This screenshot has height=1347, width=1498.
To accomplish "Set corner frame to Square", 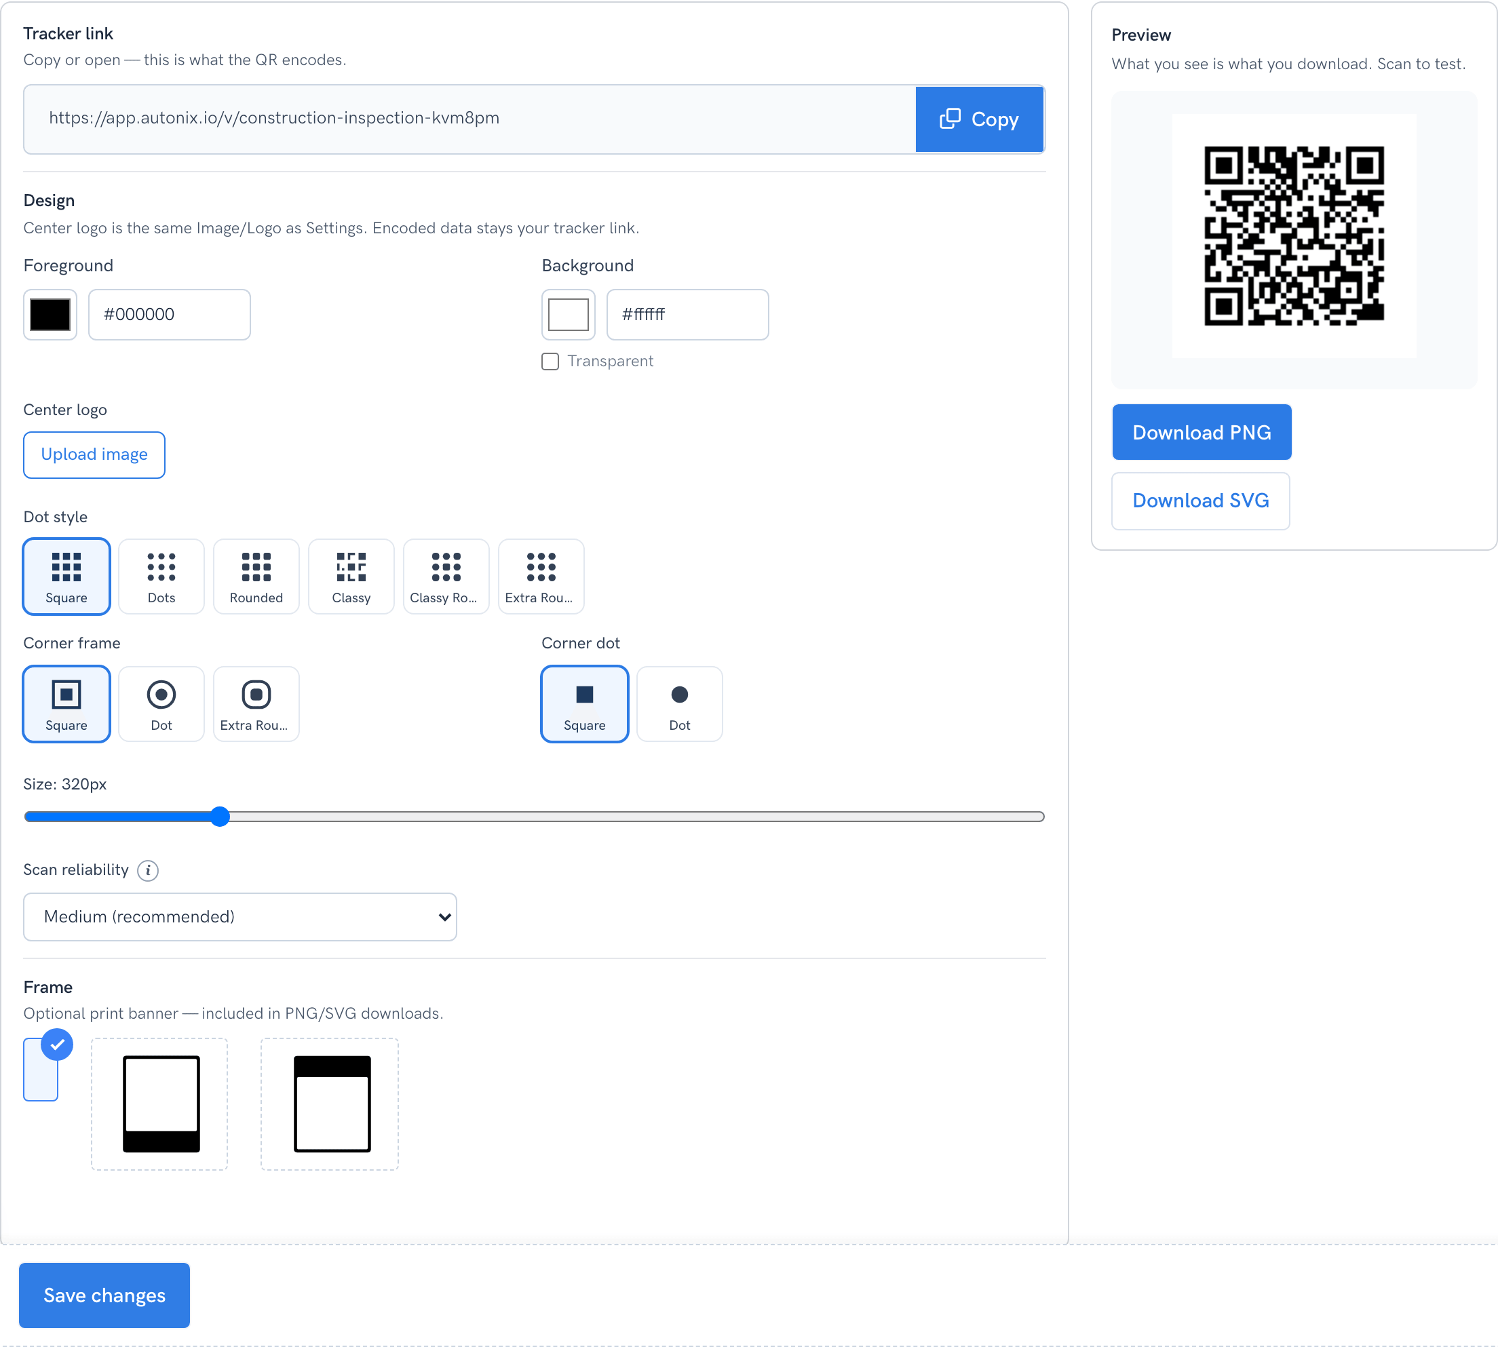I will tap(66, 704).
